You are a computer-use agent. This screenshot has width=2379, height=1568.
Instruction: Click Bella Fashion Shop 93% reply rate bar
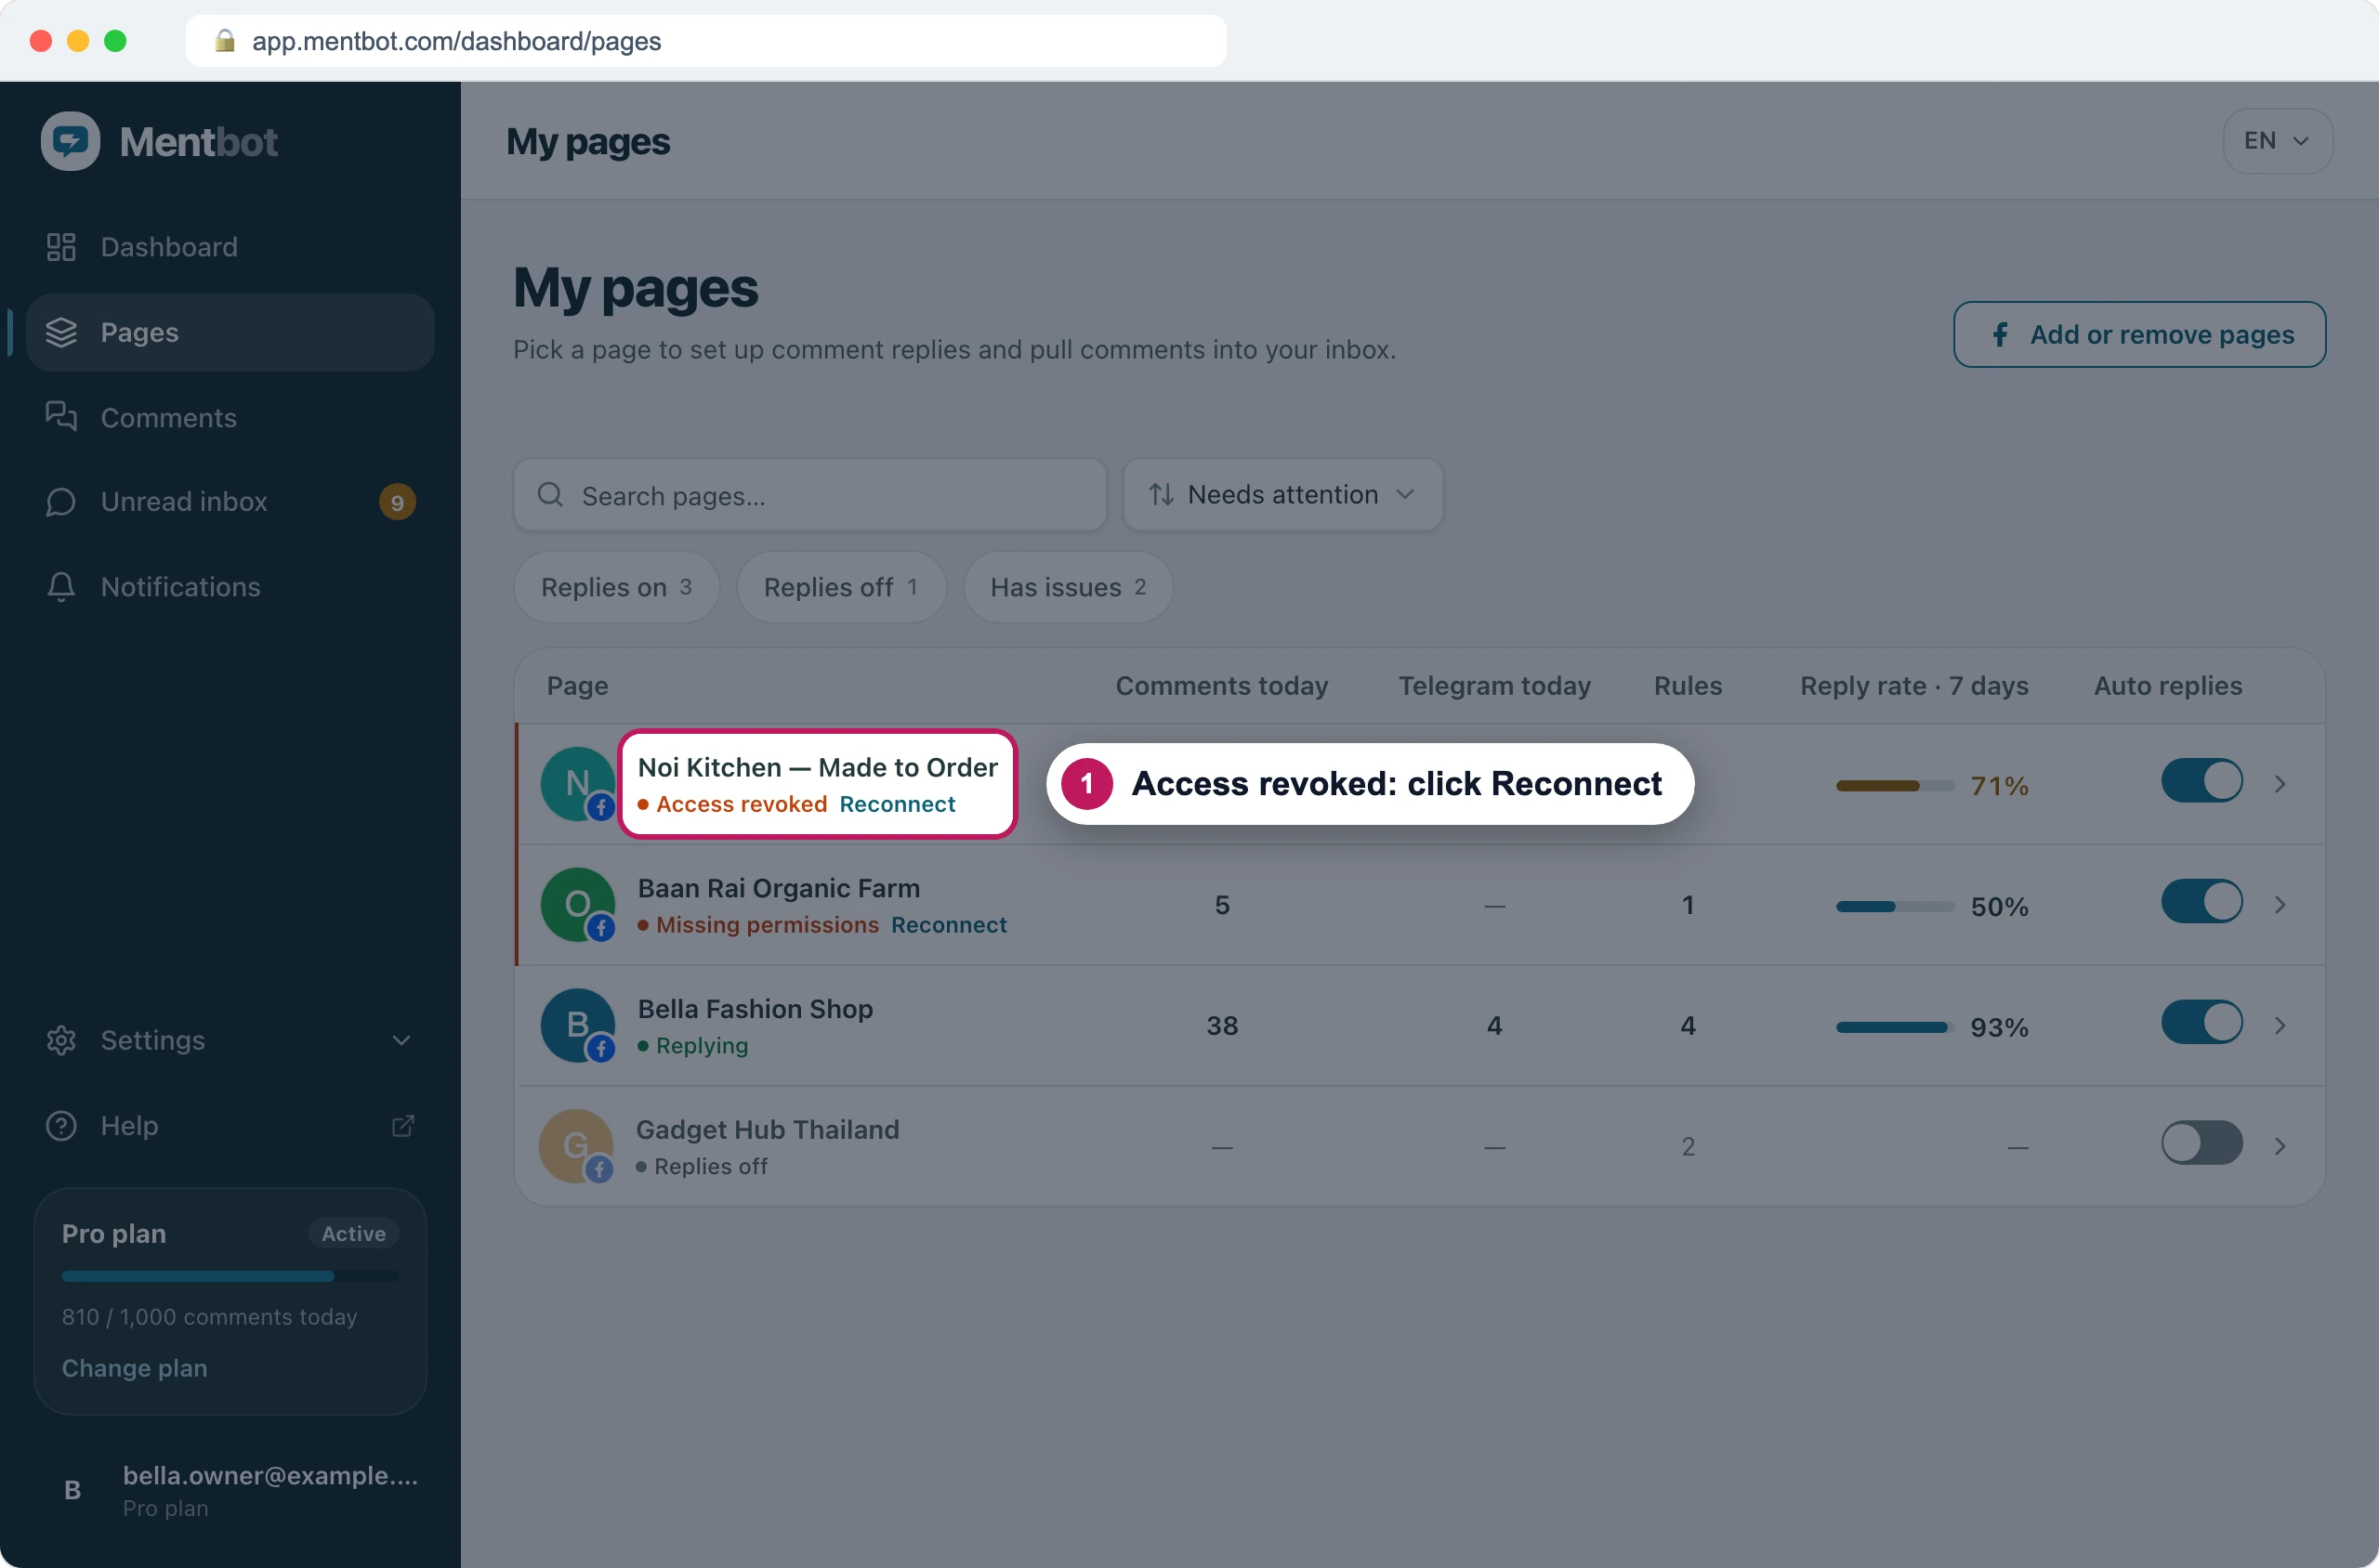1894,1027
